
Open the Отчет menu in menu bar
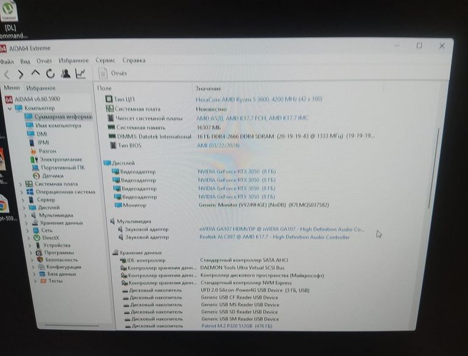(x=44, y=61)
